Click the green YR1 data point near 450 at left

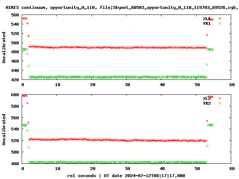pyautogui.click(x=28, y=66)
